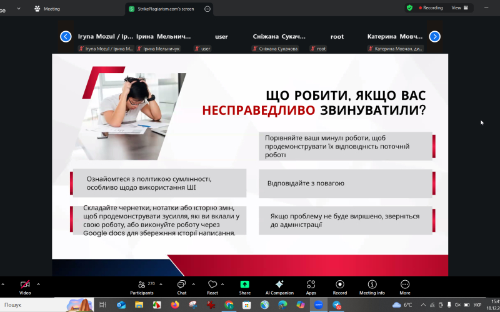Viewport: 500px width, 312px height.
Task: Open screen share options ellipsis menu
Action: (x=207, y=9)
